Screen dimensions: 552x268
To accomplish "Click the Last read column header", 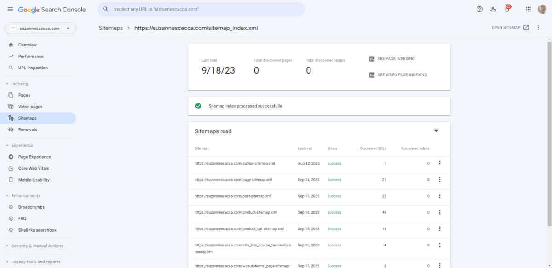I will (305, 148).
